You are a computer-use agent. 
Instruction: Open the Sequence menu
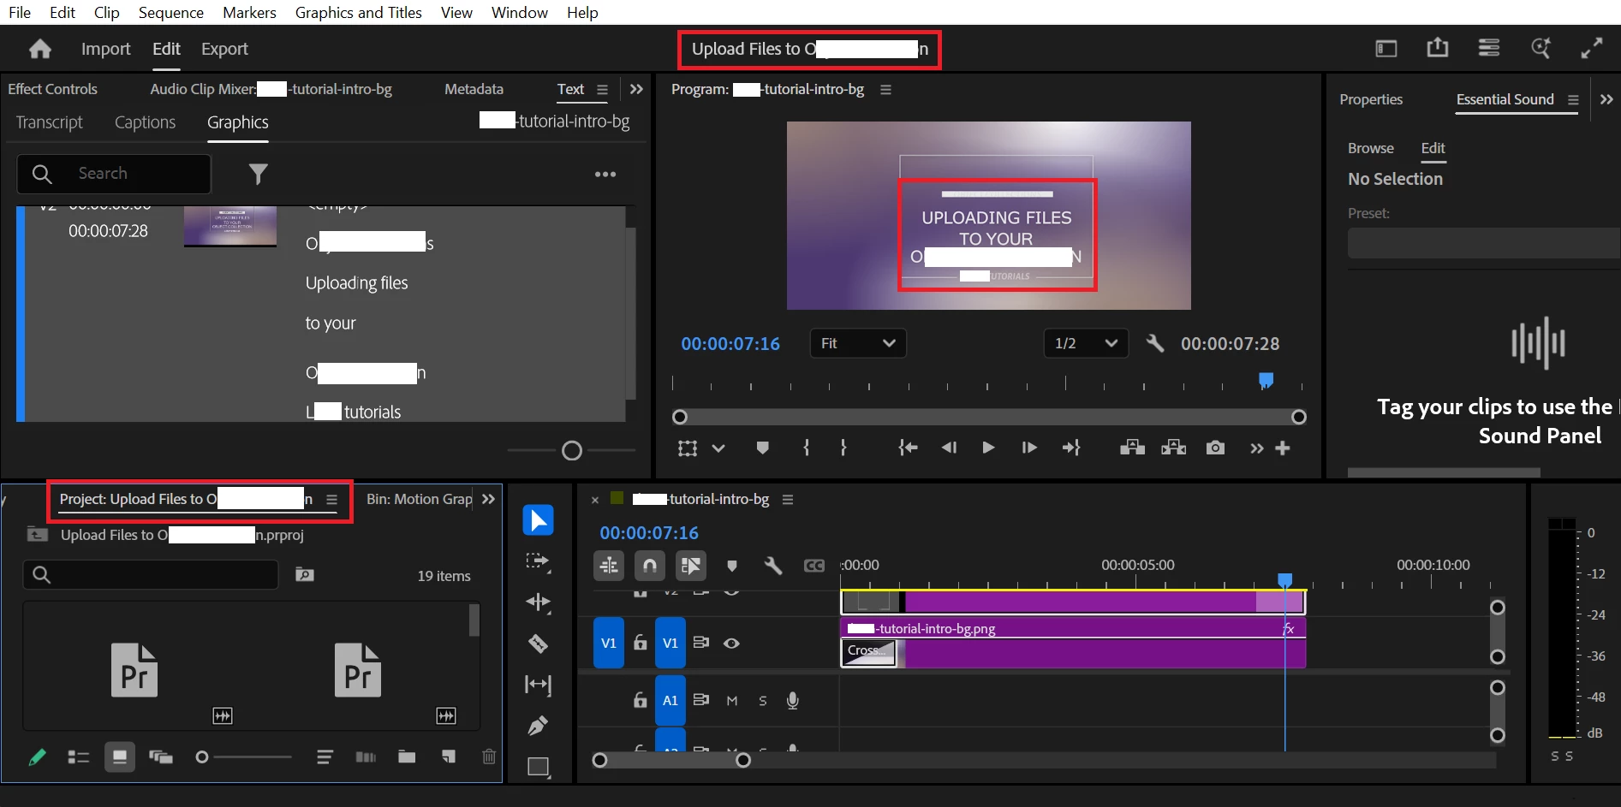(171, 12)
